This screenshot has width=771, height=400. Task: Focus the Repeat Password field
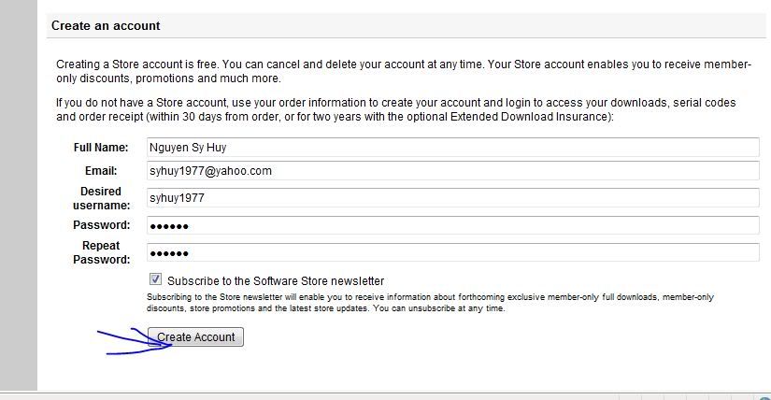453,253
